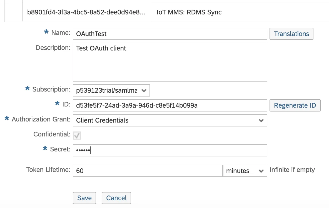
Task: Select the IoT MMS: RDMS Sync cell
Action: click(189, 12)
